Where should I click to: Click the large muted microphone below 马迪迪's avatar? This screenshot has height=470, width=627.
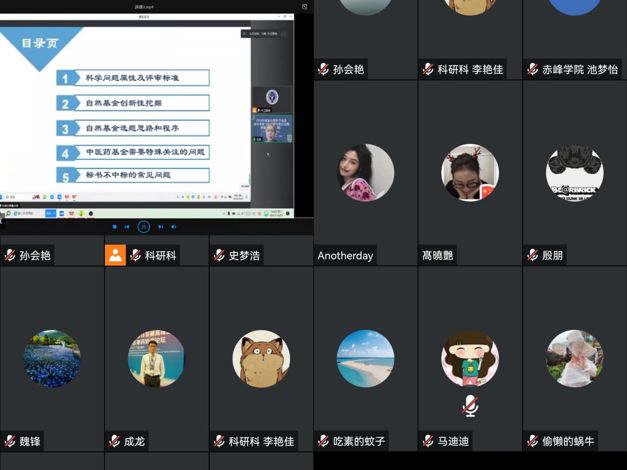[x=470, y=406]
